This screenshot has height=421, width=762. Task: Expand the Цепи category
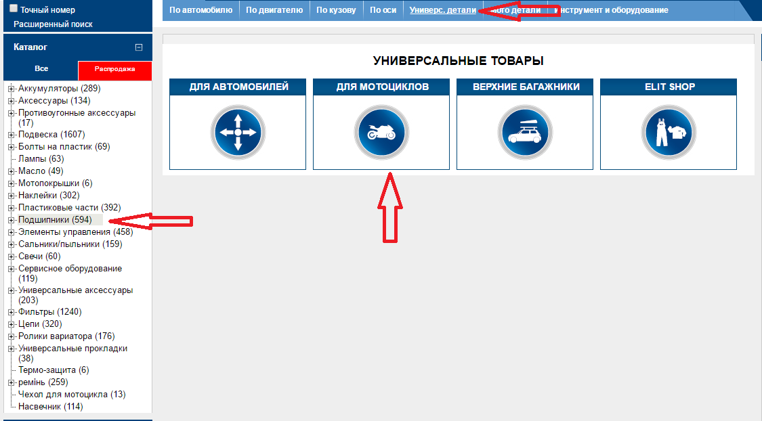point(11,324)
